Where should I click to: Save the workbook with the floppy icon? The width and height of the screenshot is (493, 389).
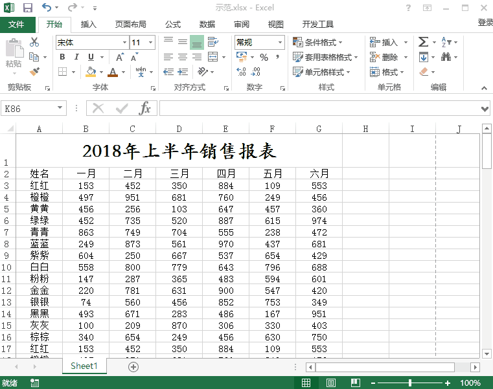(x=28, y=8)
